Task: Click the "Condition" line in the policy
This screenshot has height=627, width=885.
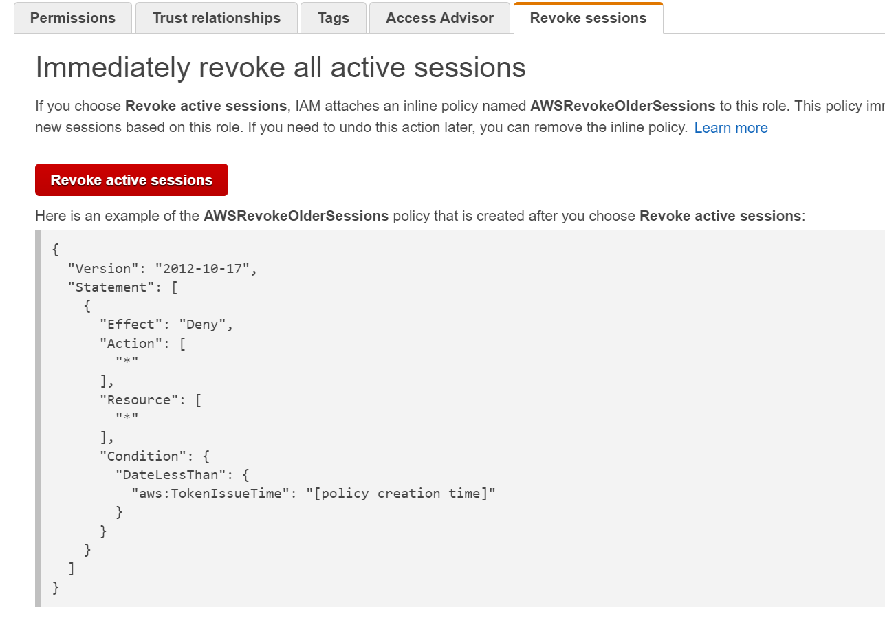Action: pyautogui.click(x=155, y=456)
